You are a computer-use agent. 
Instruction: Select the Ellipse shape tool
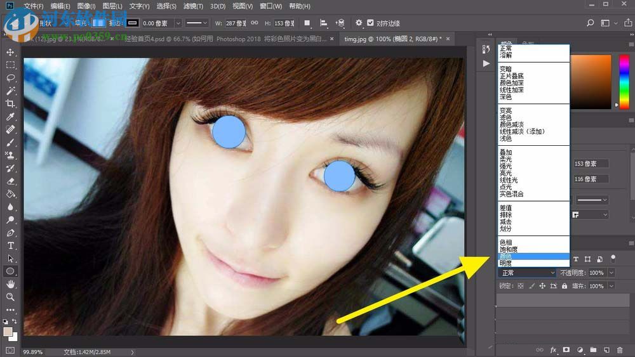pos(10,271)
